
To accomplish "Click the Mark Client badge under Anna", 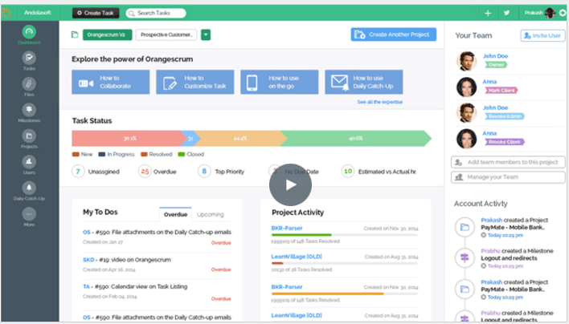I will click(x=501, y=91).
